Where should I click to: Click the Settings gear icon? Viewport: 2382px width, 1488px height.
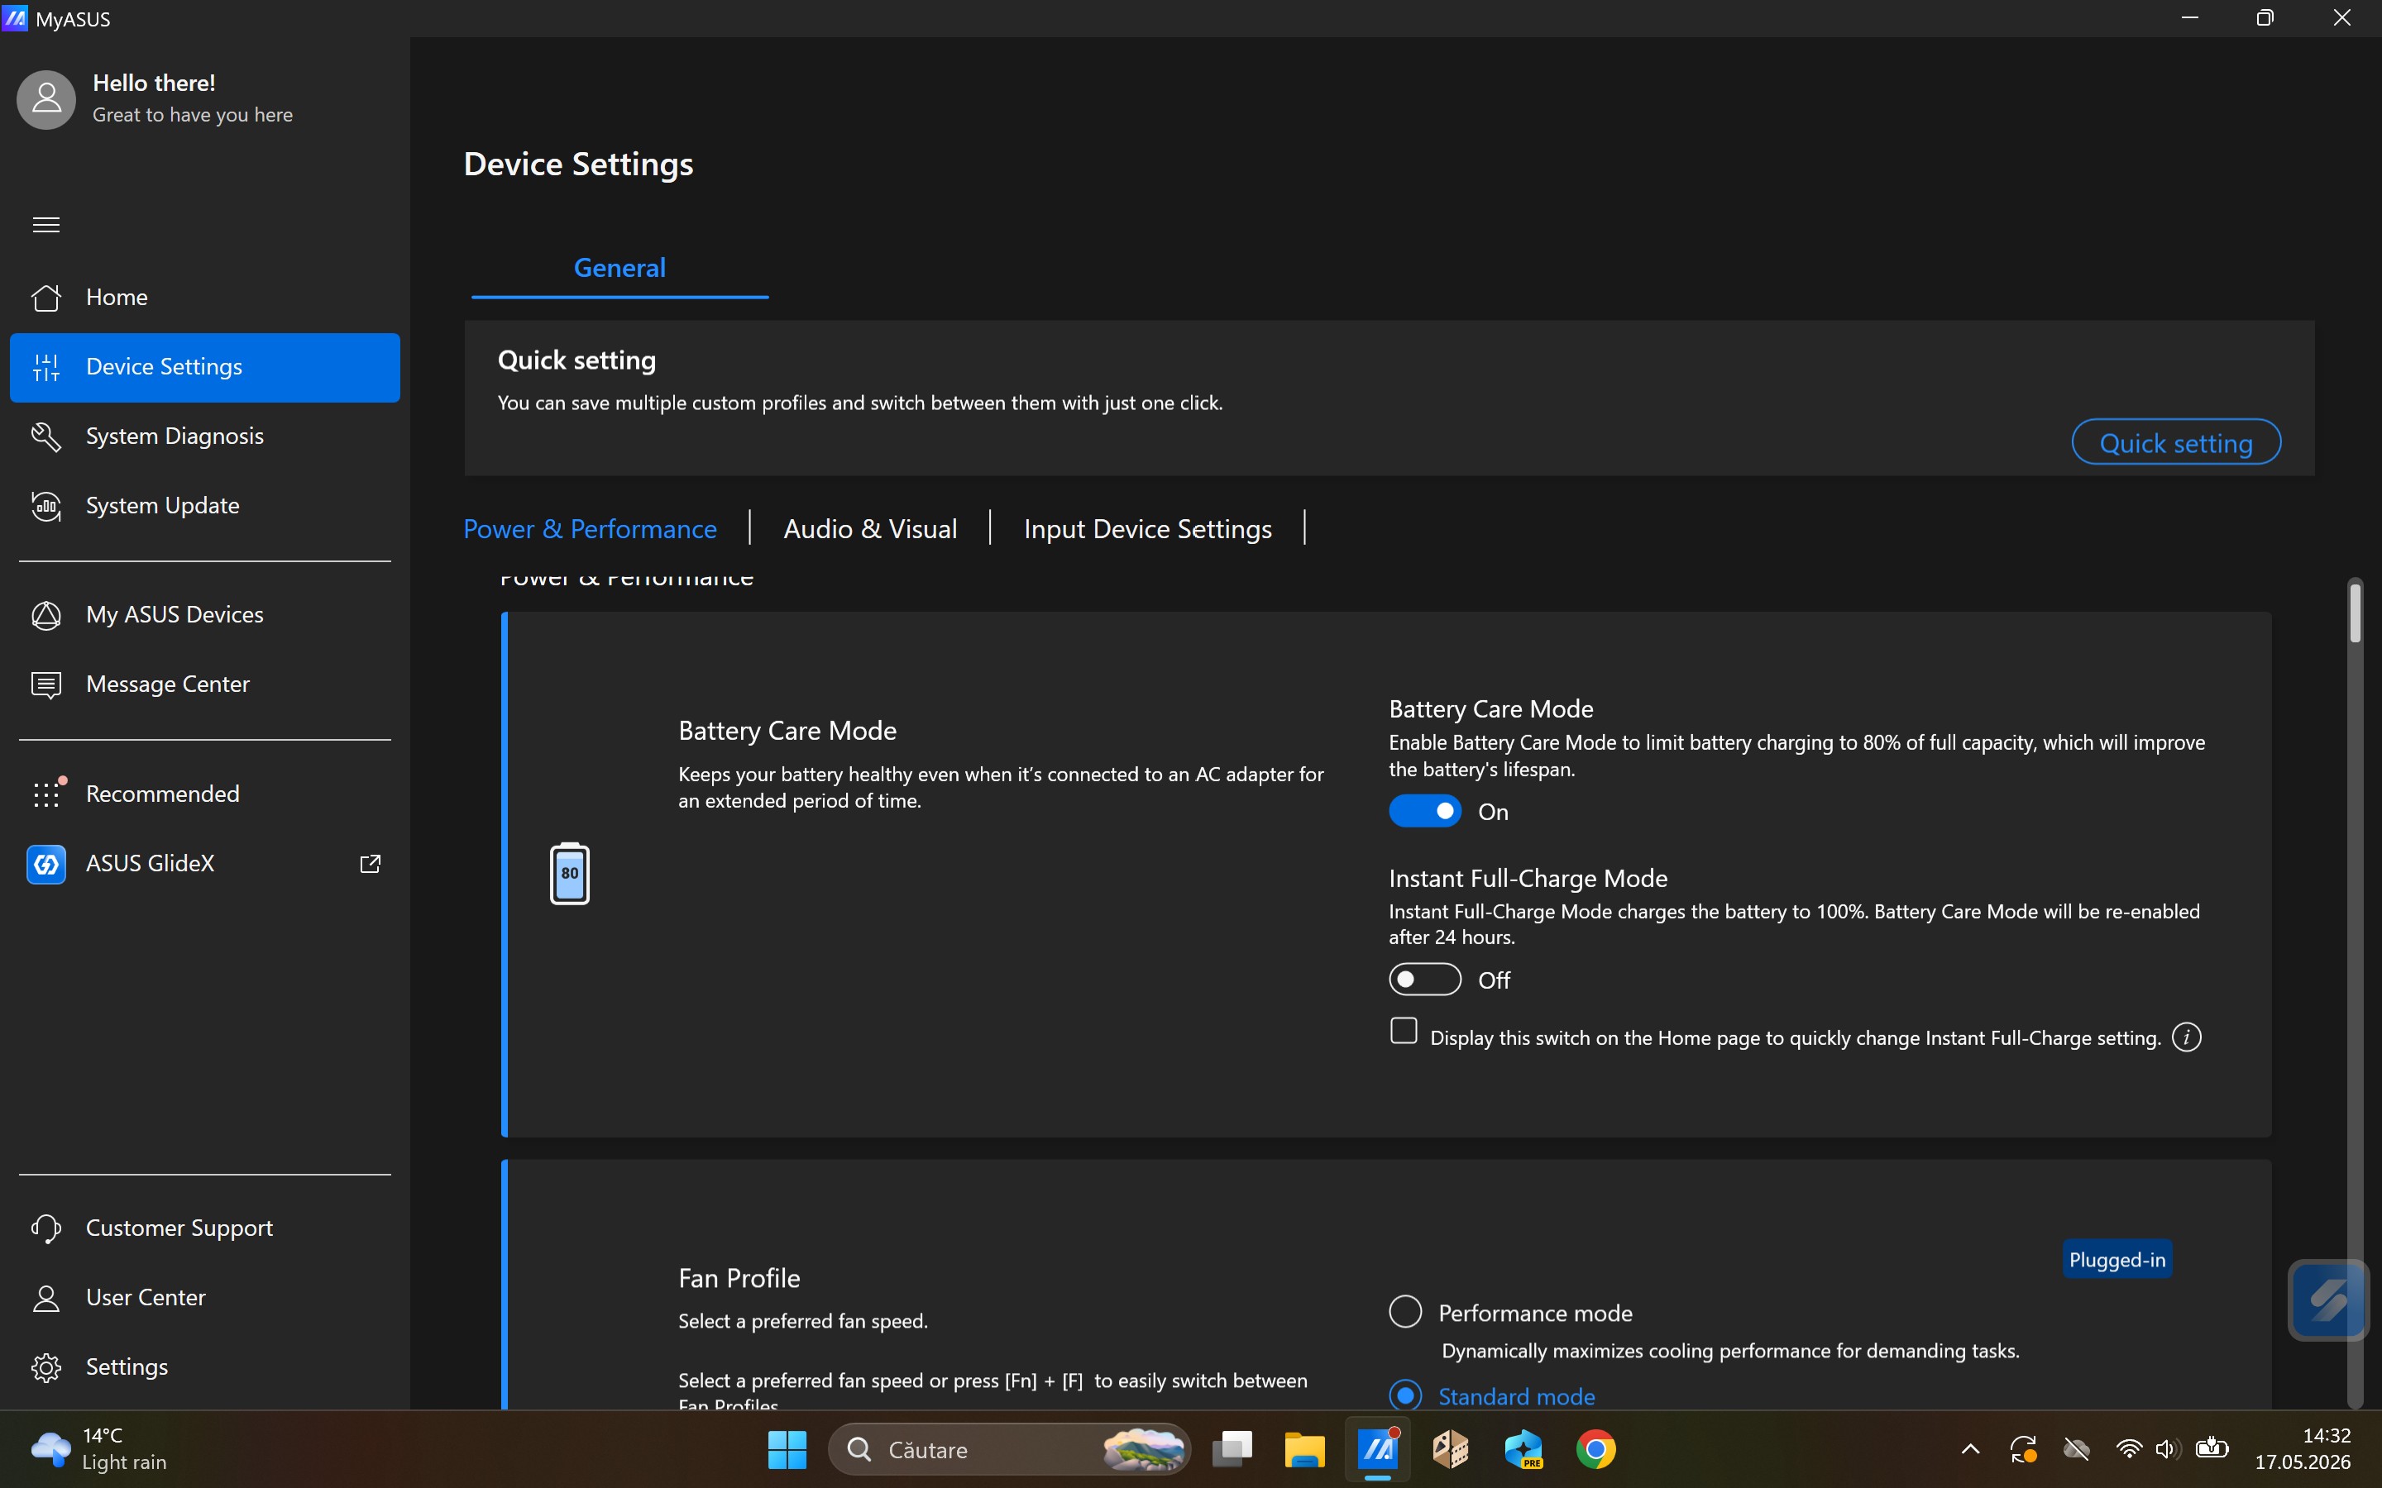pos(46,1367)
